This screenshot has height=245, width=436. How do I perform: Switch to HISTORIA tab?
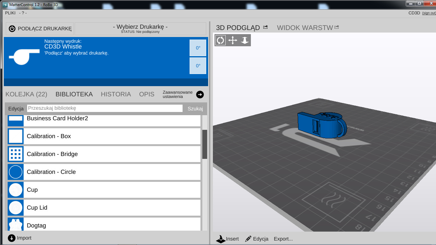pos(116,94)
